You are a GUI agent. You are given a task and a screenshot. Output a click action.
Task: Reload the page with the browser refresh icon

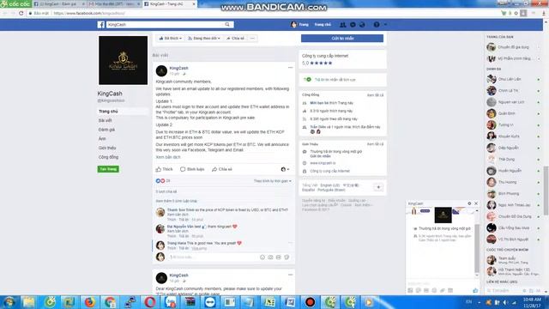pyautogui.click(x=21, y=13)
